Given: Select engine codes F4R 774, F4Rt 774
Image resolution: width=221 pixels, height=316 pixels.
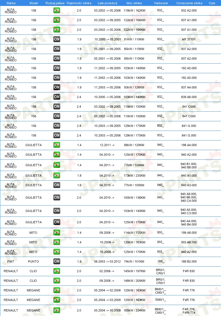Looking at the screenshot, I should [x=189, y=311].
